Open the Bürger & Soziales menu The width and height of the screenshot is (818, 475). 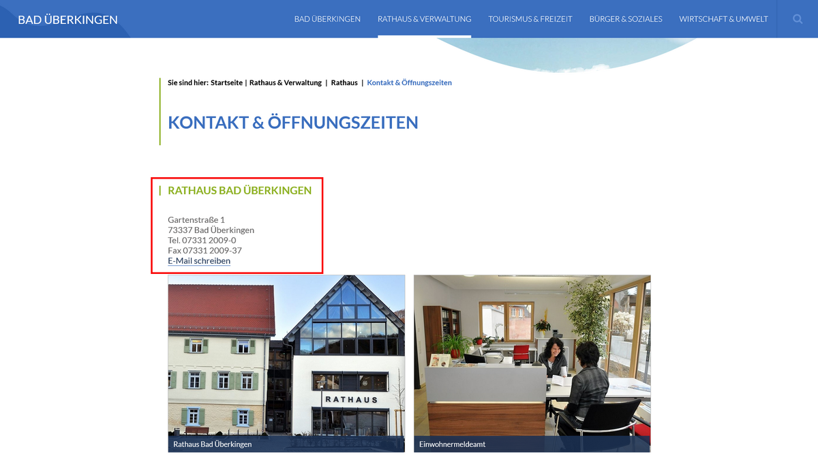coord(626,19)
